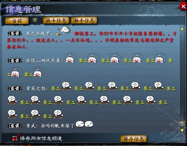Click the first sweating bun emoticon after 来爆了

pyautogui.click(x=80, y=124)
